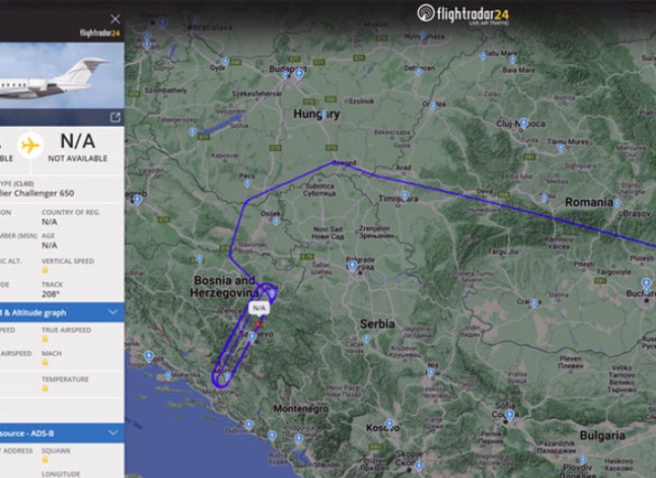Image resolution: width=656 pixels, height=478 pixels.
Task: Click the lock icon next to VERTICAL SPEED
Action: tap(46, 269)
